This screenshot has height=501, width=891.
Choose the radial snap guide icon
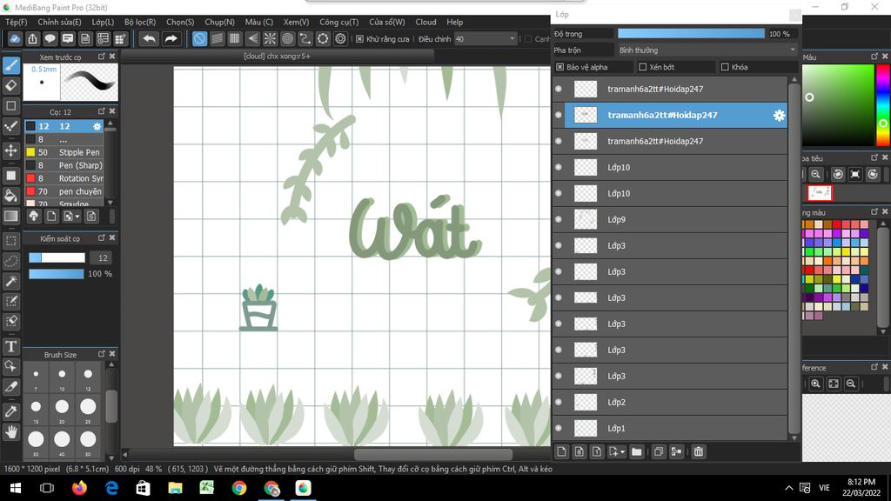[270, 38]
